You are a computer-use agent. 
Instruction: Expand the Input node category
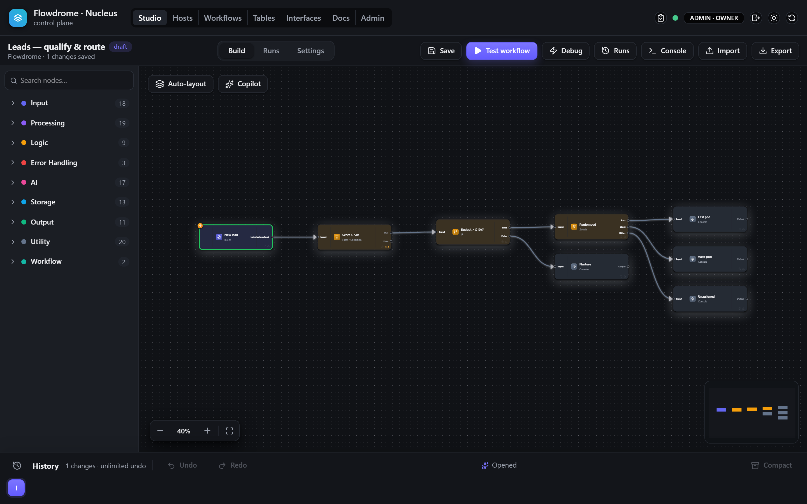pyautogui.click(x=69, y=103)
